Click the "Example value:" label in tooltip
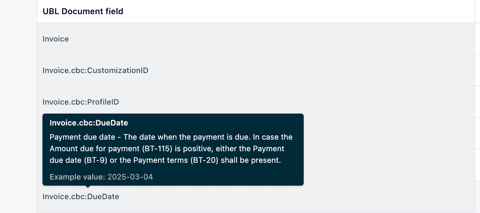The width and height of the screenshot is (480, 213). [x=78, y=177]
